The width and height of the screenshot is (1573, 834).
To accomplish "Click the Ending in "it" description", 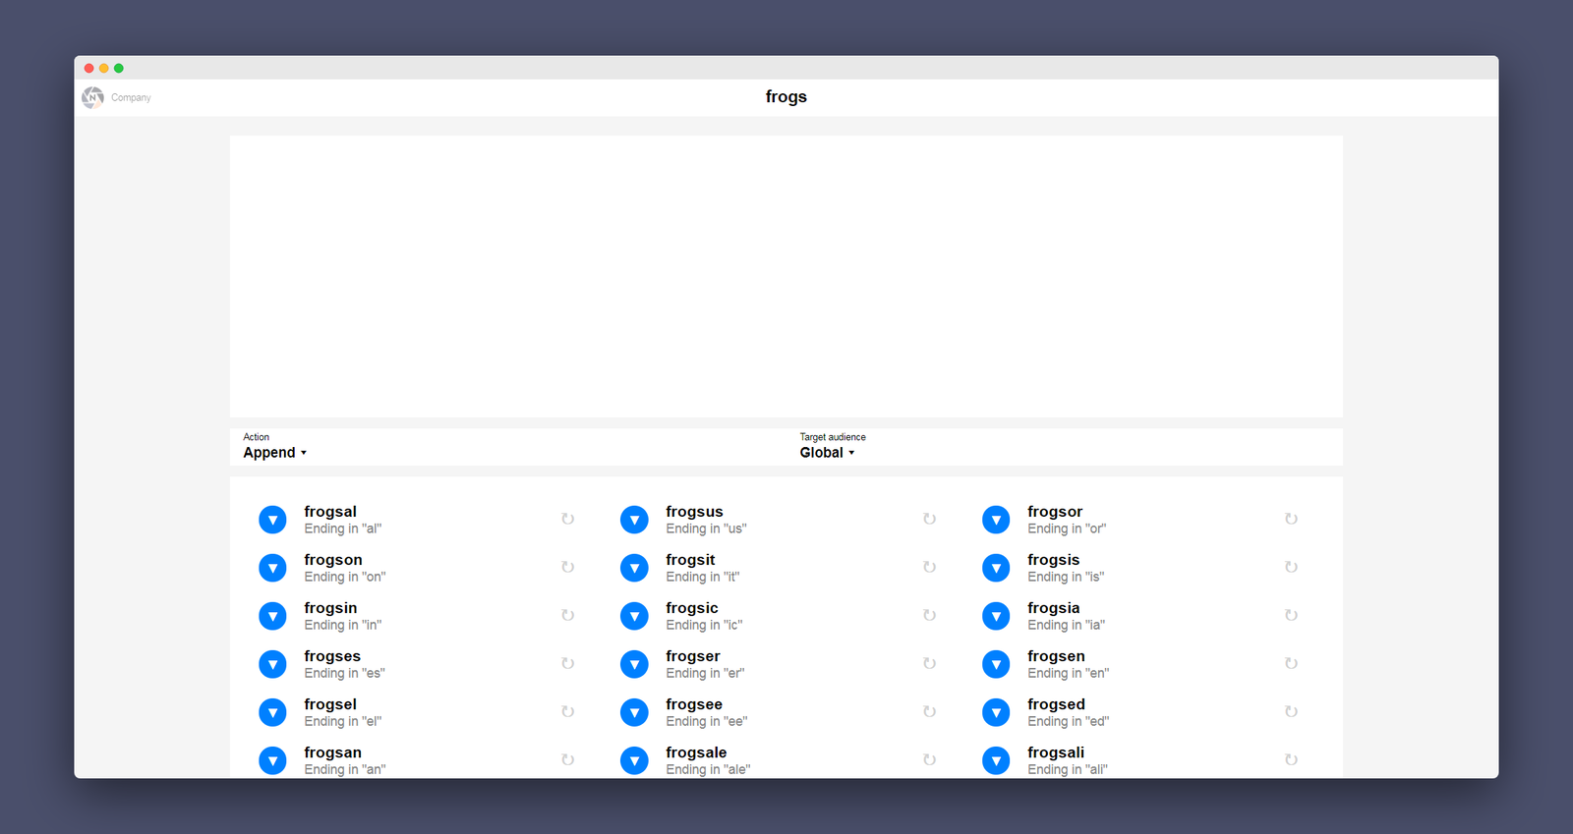I will [703, 577].
